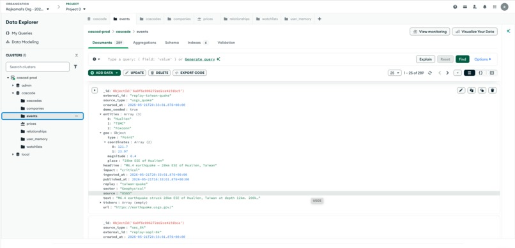This screenshot has width=515, height=248.
Task: Add a new tab with the plus icon
Action: (319, 19)
